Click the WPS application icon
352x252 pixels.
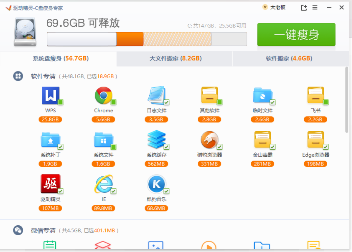(50, 95)
